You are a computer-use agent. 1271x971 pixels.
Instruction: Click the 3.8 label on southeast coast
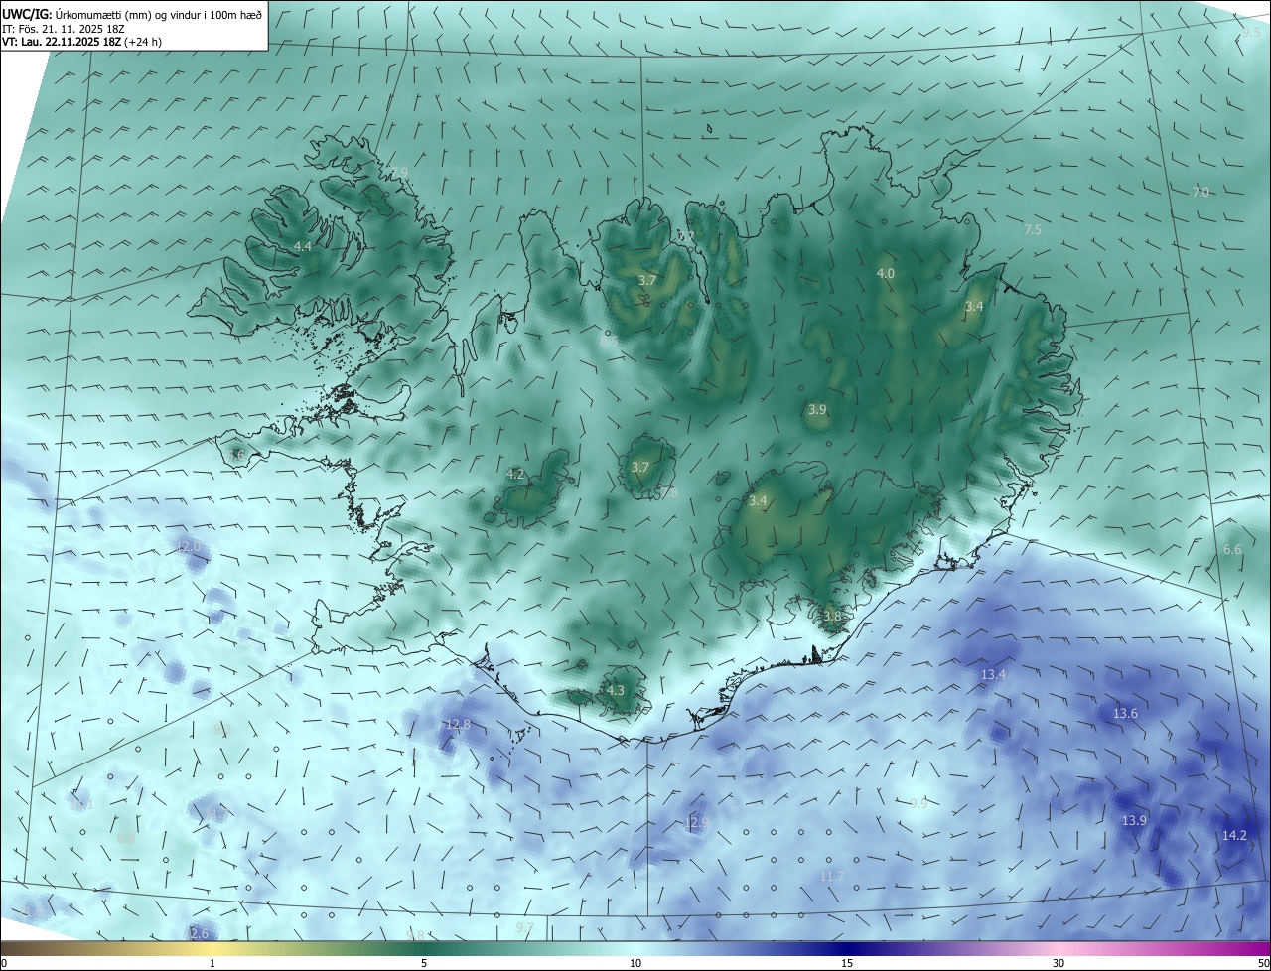tap(832, 617)
